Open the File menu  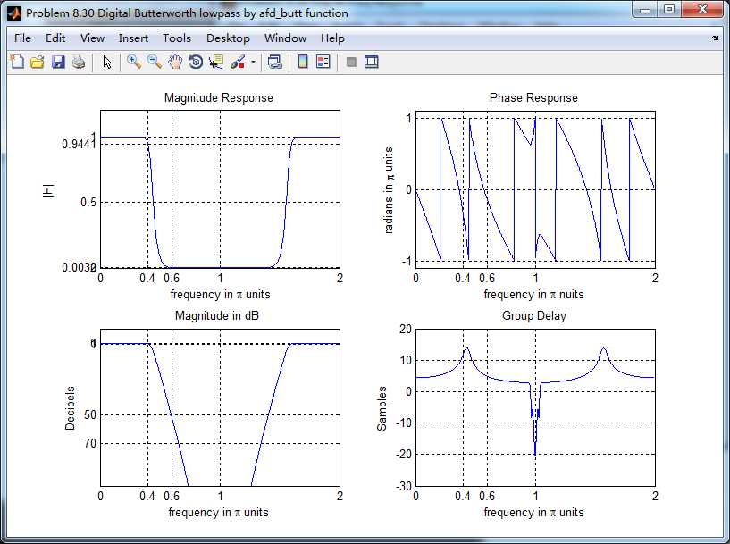click(x=22, y=38)
